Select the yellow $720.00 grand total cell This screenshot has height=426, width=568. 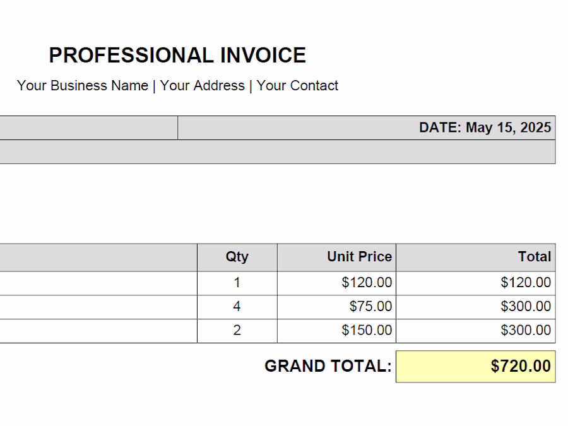476,366
